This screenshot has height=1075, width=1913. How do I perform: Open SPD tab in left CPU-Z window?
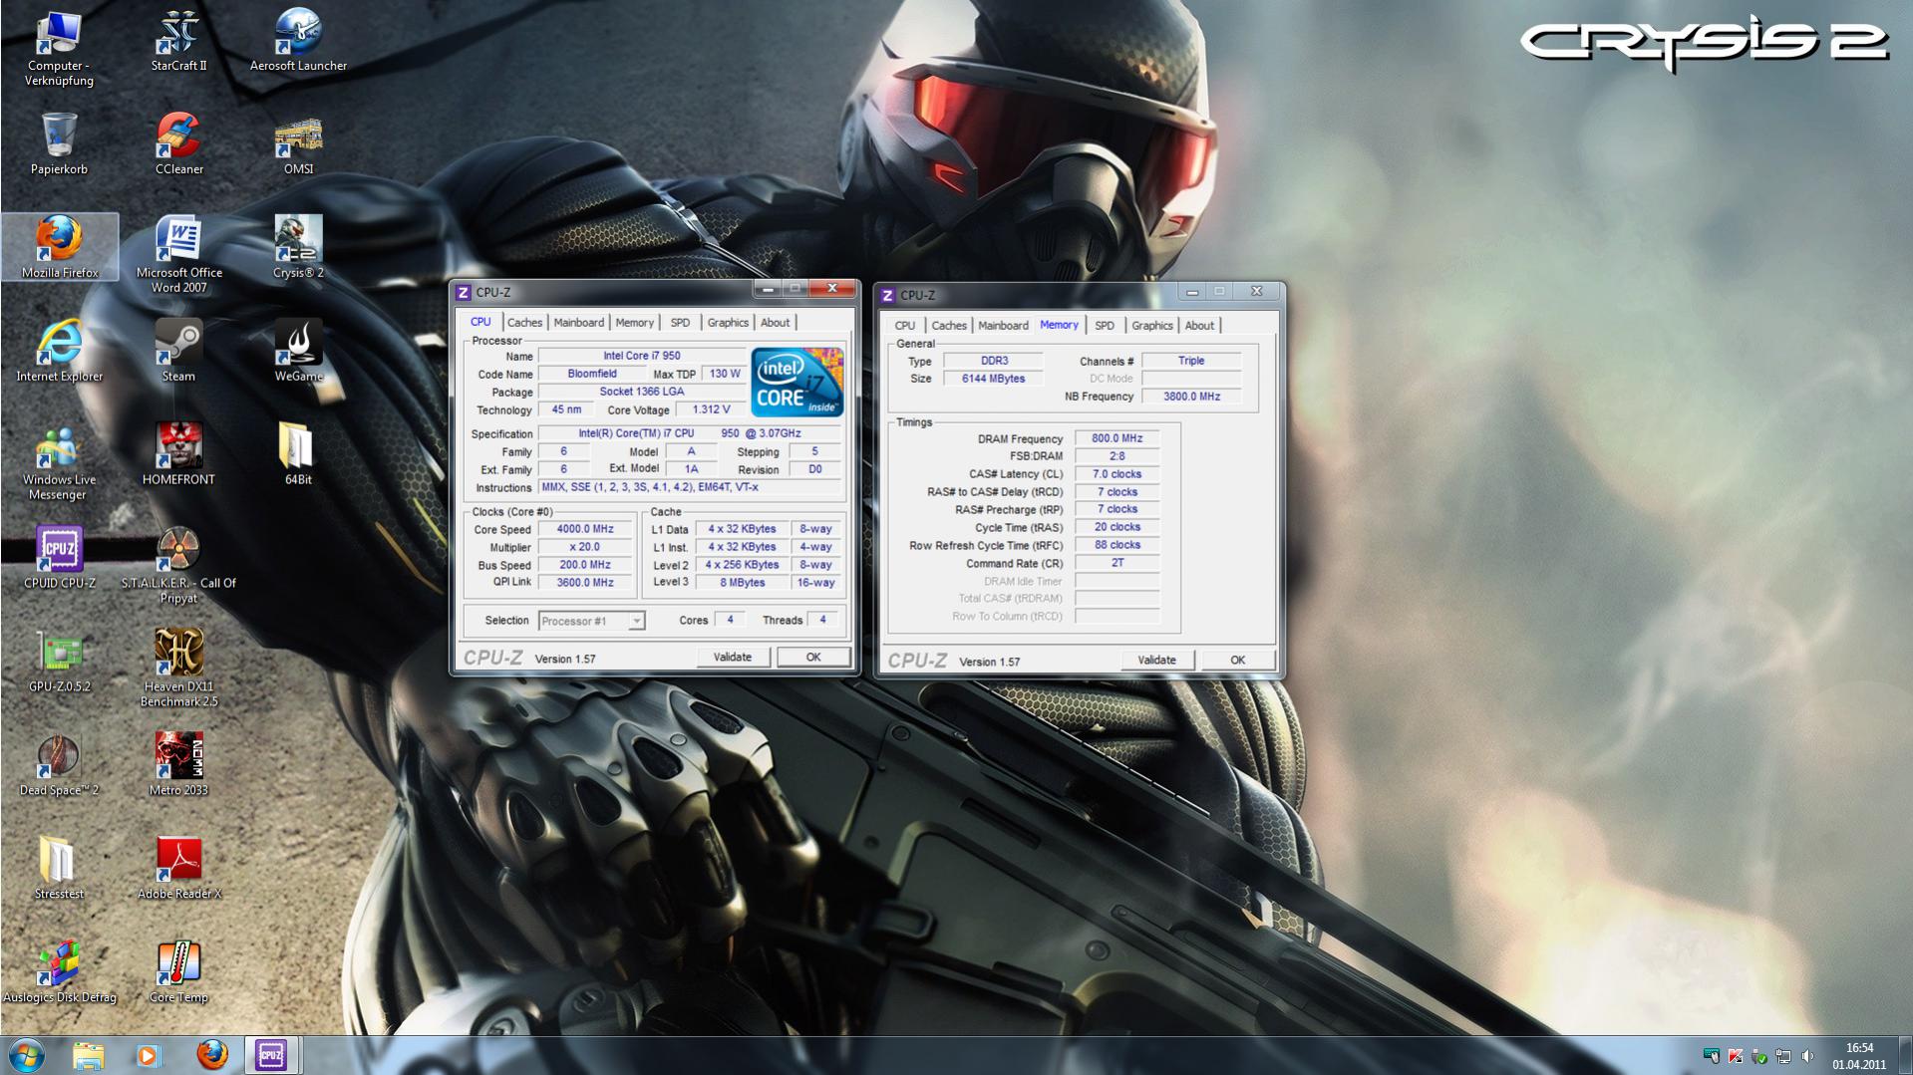tap(680, 323)
